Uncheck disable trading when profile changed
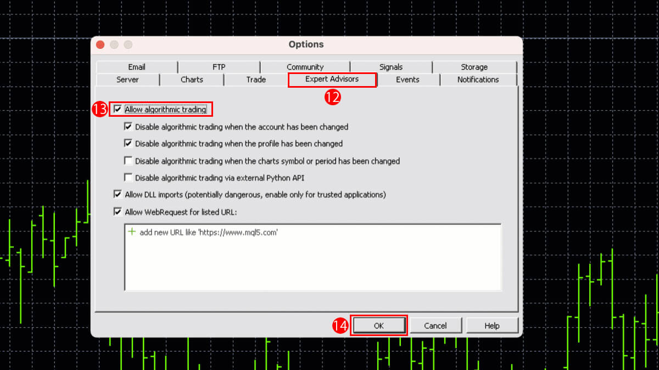659x370 pixels. pos(129,144)
